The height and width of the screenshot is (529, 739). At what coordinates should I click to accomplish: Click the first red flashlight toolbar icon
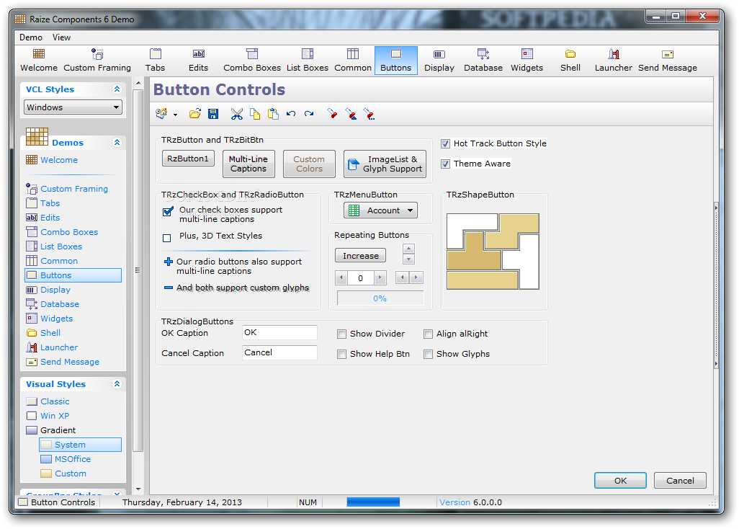coord(332,114)
